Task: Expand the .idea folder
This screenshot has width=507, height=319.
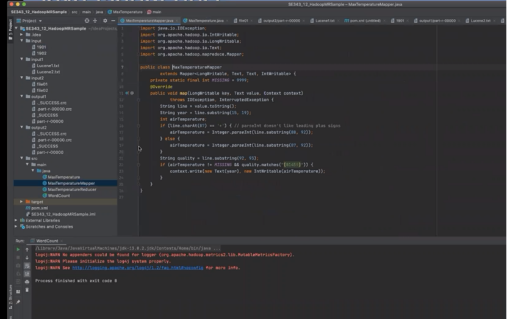Action: [22, 35]
